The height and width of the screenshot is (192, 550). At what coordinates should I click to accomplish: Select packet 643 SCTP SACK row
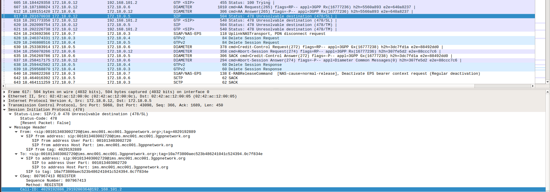[268, 82]
